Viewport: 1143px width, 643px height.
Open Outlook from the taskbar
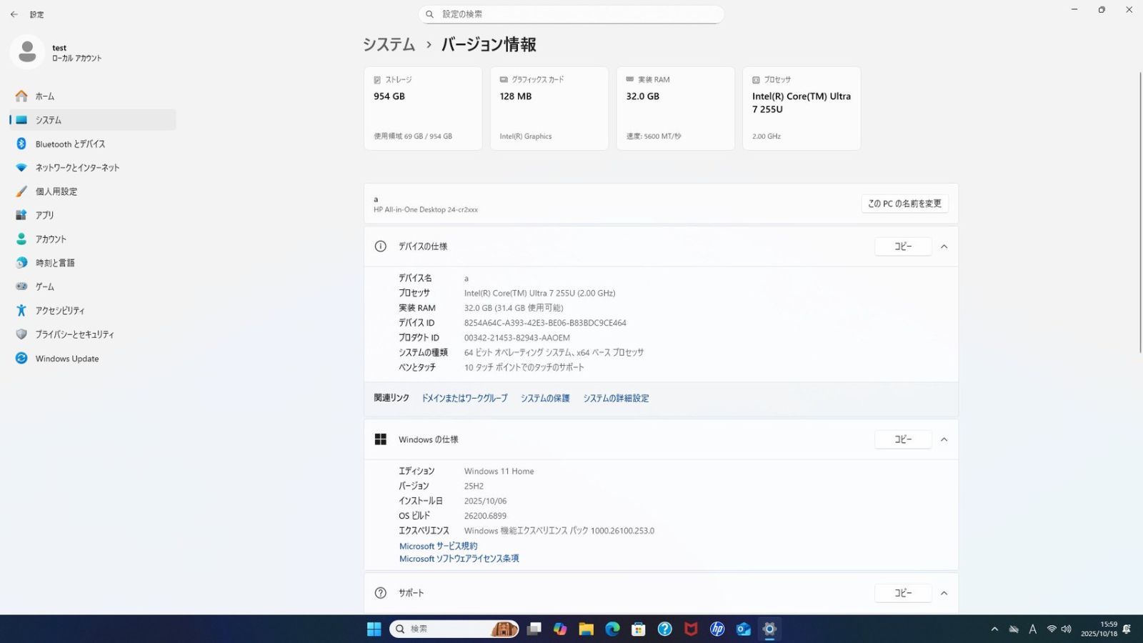coord(743,629)
